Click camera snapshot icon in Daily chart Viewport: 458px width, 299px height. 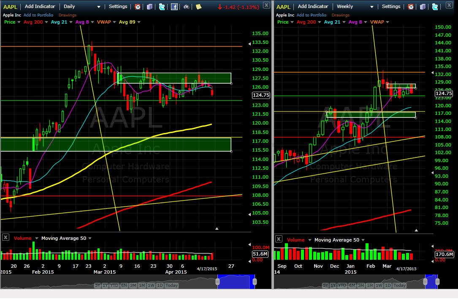[186, 7]
